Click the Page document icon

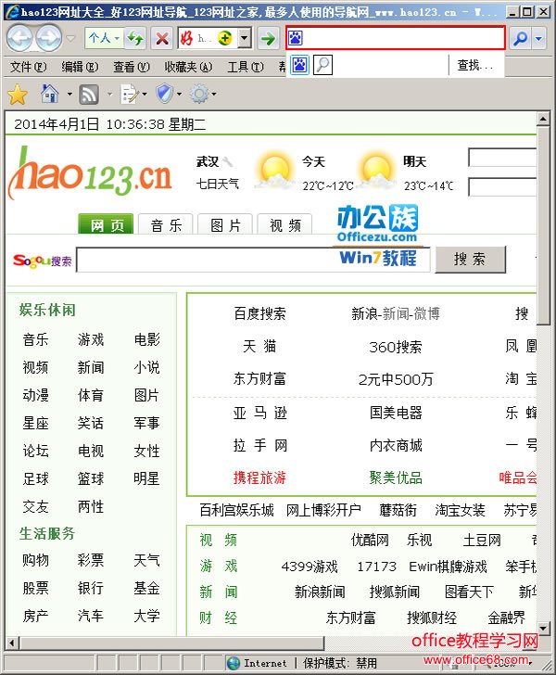pyautogui.click(x=129, y=94)
